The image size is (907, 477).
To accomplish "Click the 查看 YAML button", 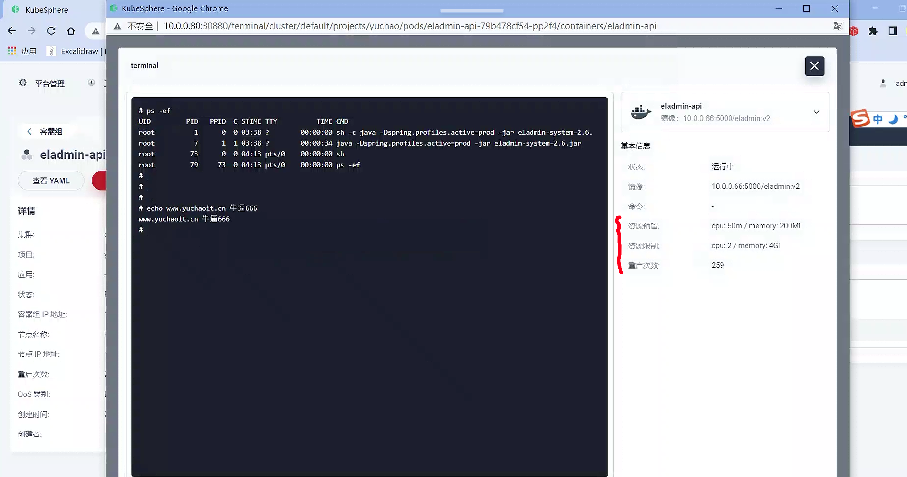I will click(51, 181).
